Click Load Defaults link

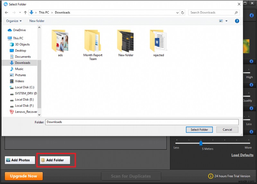(x=242, y=155)
